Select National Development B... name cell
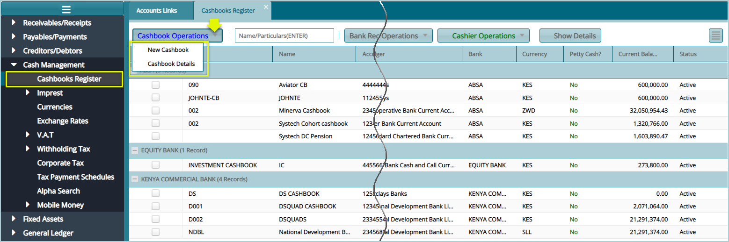Viewport: 729px width, 242px height. [314, 232]
